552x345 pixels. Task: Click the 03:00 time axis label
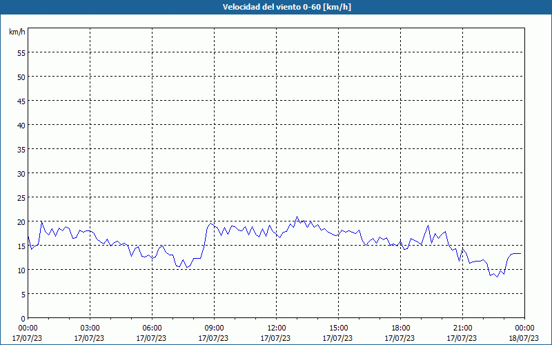point(90,328)
